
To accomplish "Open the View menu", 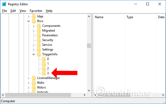I will [x=23, y=11].
